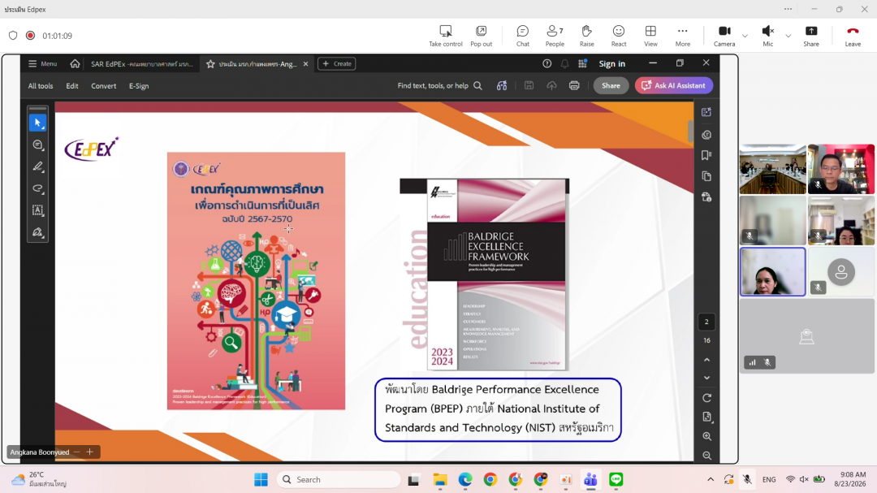
Task: Select the Draw freehand tool
Action: pyautogui.click(x=37, y=188)
